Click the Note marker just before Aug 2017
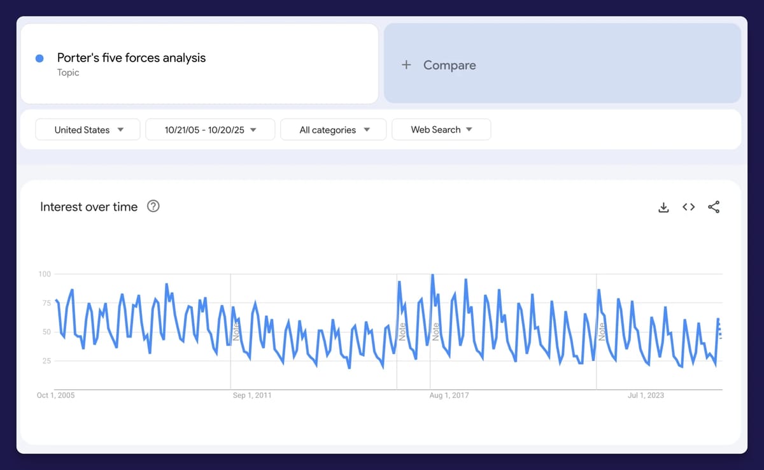This screenshot has height=470, width=764. coord(402,332)
